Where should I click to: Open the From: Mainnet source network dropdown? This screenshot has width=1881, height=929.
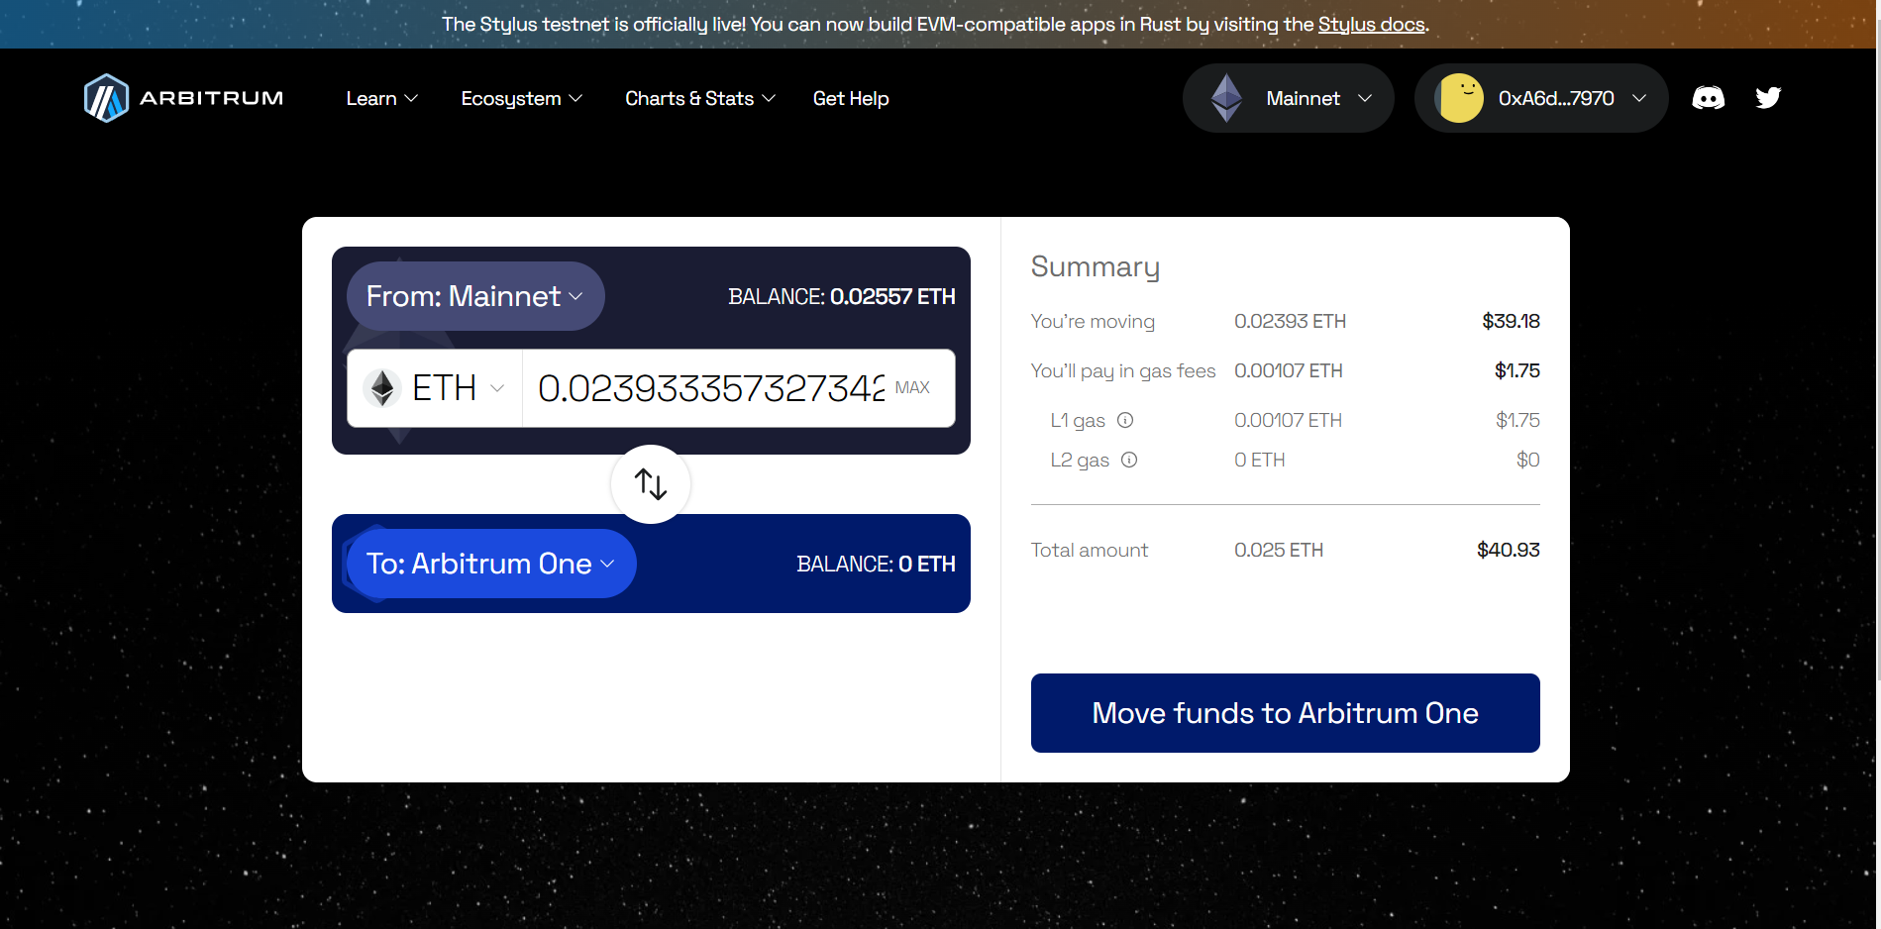pos(475,296)
